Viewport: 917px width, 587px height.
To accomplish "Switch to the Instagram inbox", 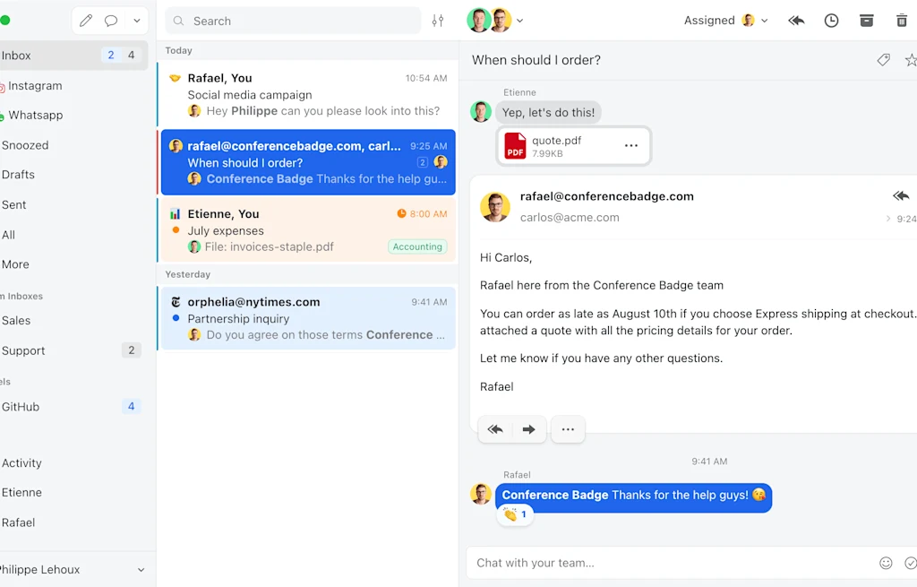I will click(x=36, y=85).
